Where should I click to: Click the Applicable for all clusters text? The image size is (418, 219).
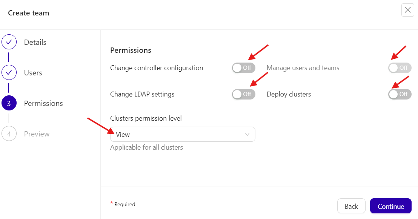(146, 147)
